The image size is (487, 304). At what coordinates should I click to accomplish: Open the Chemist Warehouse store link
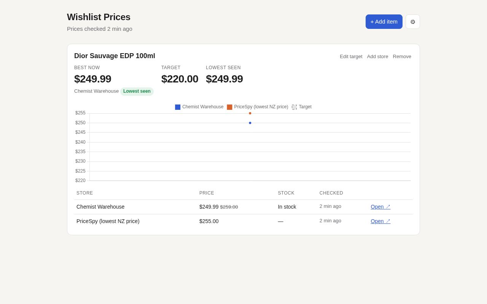pyautogui.click(x=380, y=207)
